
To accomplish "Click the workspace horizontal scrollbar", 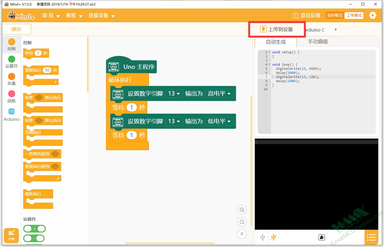I will pyautogui.click(x=170, y=243).
